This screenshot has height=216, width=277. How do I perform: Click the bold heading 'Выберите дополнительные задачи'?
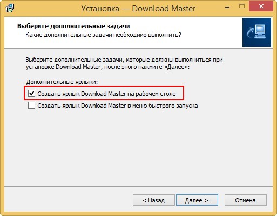point(73,26)
